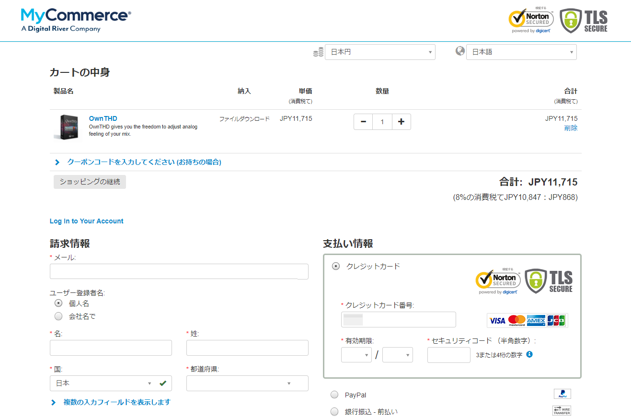Select the 会社名で radio button
Screen dimensions: 631x419
coord(58,316)
